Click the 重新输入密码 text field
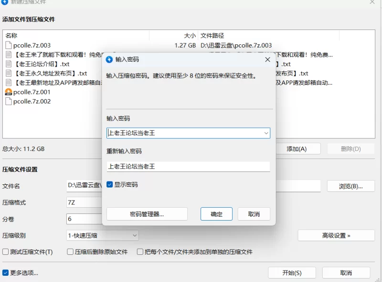The width and height of the screenshot is (382, 282). pos(188,167)
